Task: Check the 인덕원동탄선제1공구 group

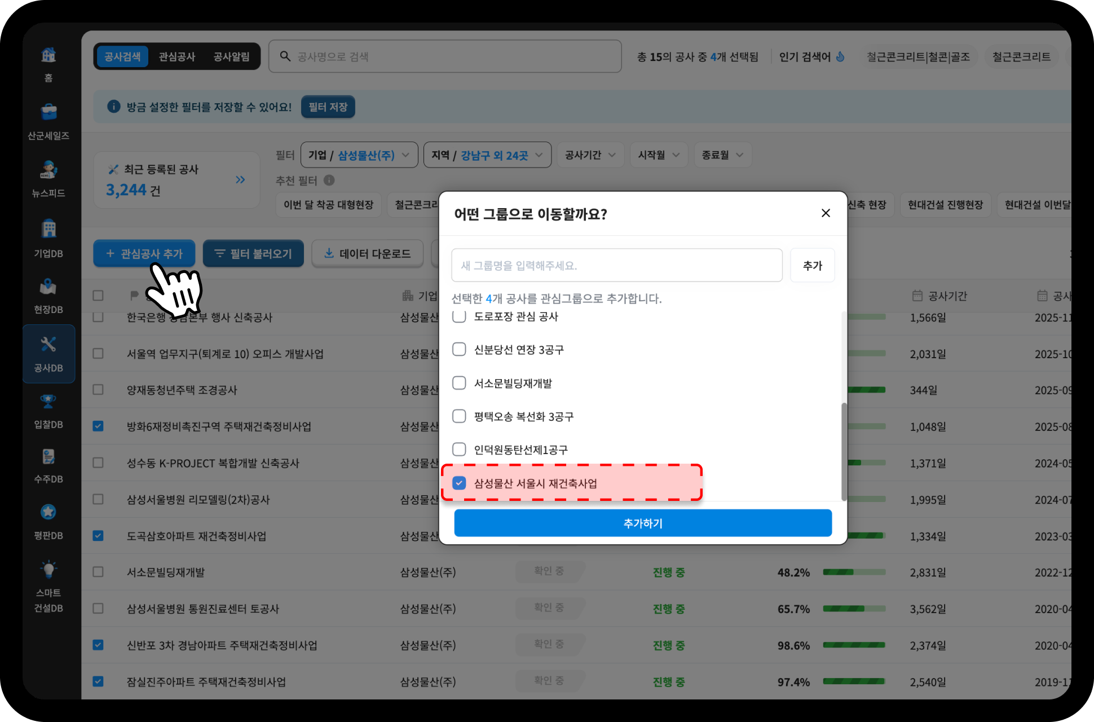Action: click(459, 450)
